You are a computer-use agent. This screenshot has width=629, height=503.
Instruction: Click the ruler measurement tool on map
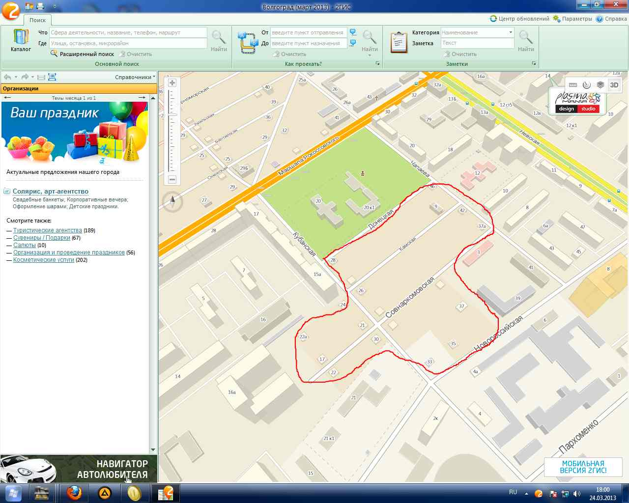(x=573, y=85)
